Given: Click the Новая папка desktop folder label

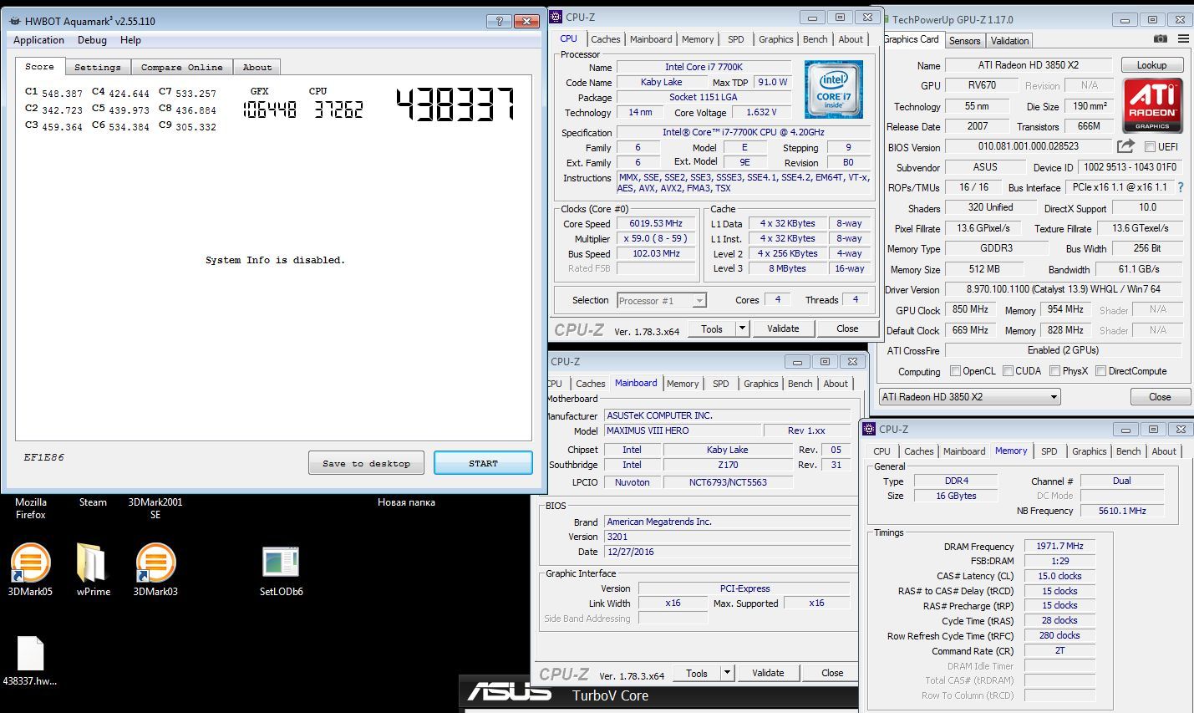Looking at the screenshot, I should [406, 502].
